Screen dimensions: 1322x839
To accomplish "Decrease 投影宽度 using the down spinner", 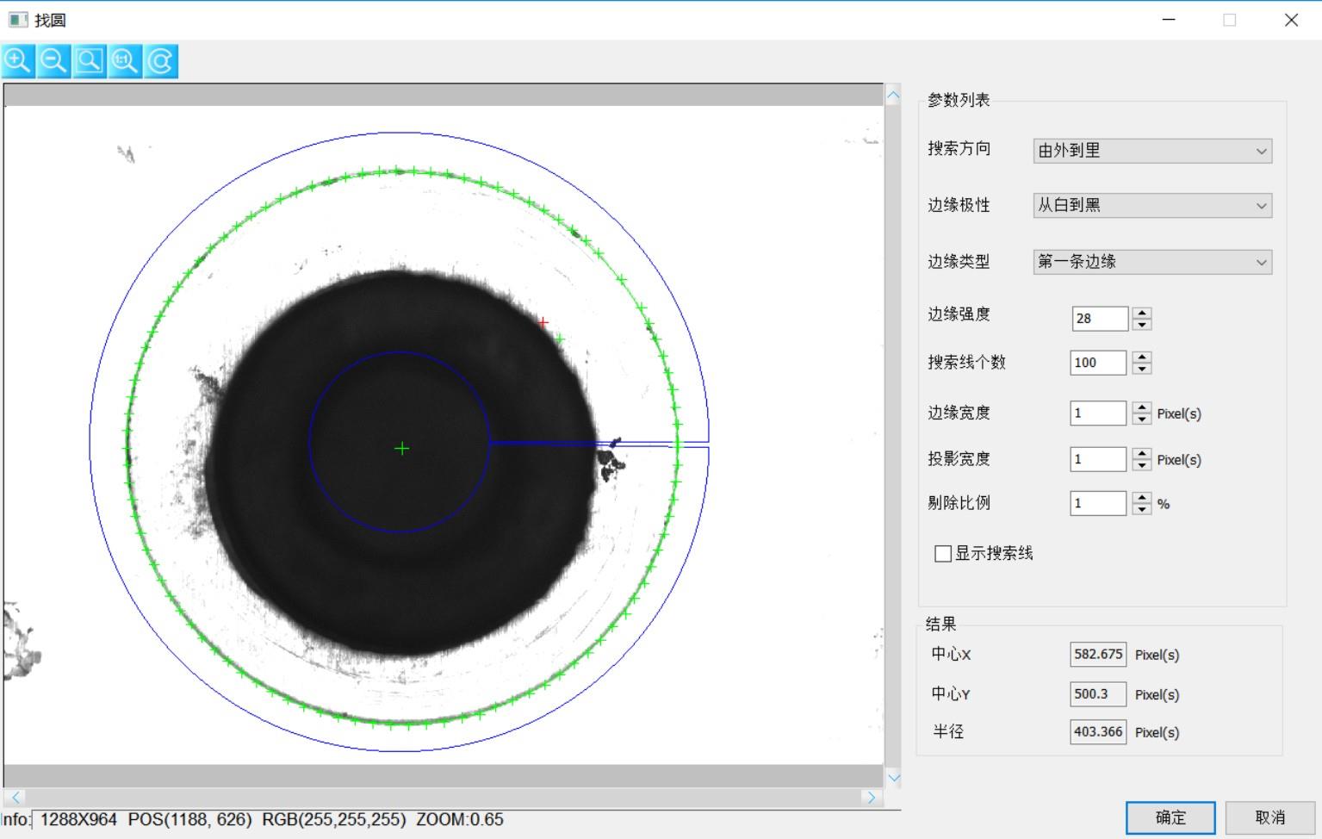I will click(x=1142, y=465).
